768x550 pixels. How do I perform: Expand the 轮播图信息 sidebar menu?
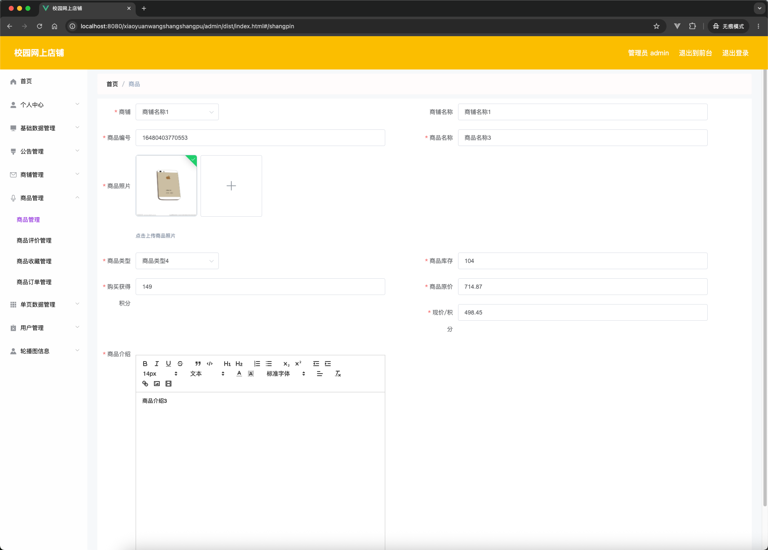(x=44, y=351)
